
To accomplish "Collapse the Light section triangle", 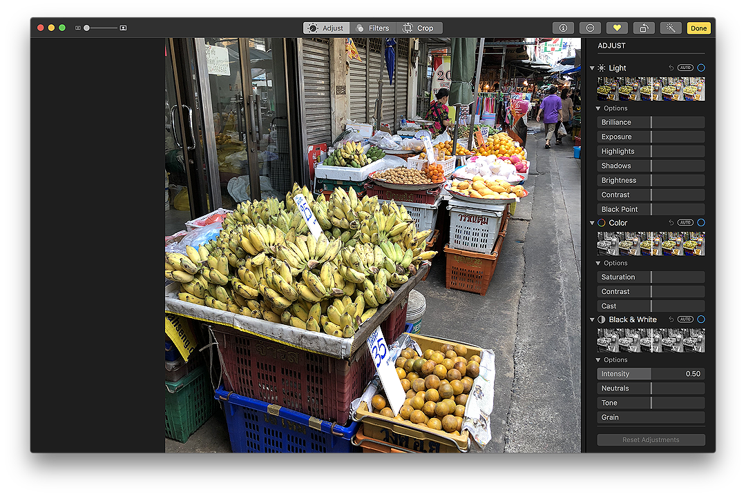I will (593, 68).
